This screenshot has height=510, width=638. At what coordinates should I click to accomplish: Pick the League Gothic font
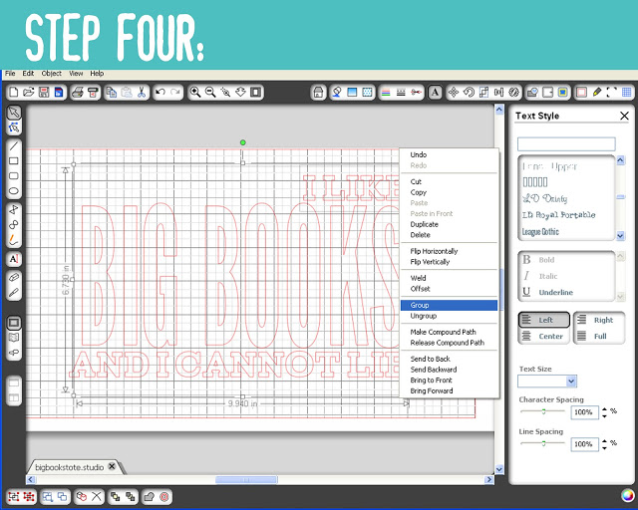pos(540,232)
